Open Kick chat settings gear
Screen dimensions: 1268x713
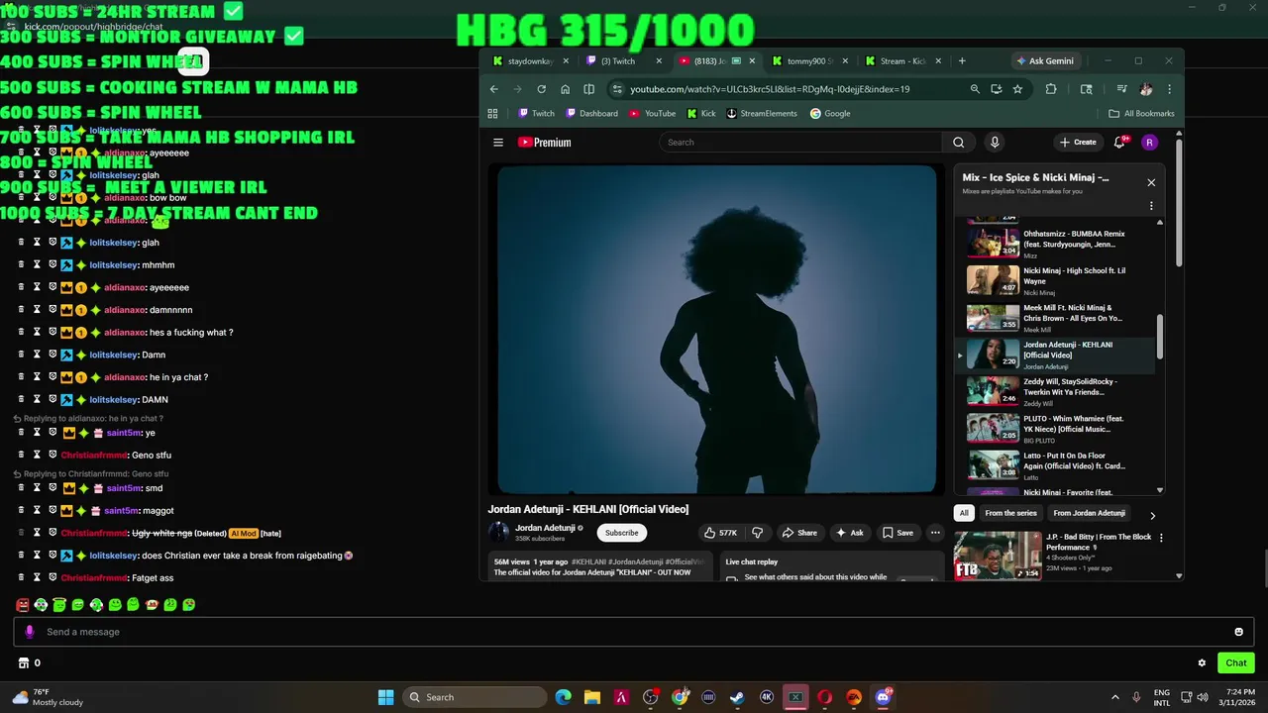(1202, 663)
